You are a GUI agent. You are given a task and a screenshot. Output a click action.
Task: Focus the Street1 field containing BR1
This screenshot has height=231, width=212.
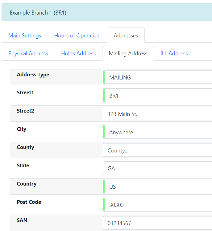coord(158,96)
